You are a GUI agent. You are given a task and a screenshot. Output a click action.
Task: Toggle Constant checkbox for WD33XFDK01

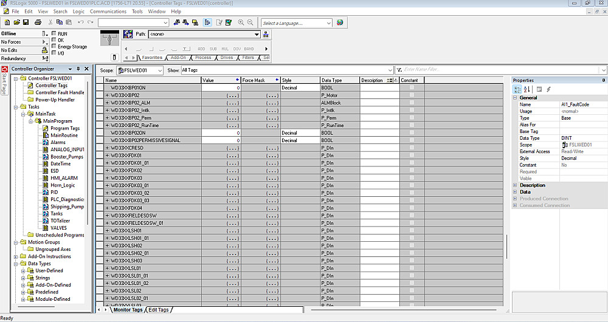[412, 156]
